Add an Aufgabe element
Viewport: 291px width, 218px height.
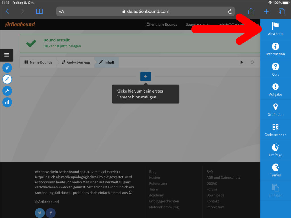[275, 90]
